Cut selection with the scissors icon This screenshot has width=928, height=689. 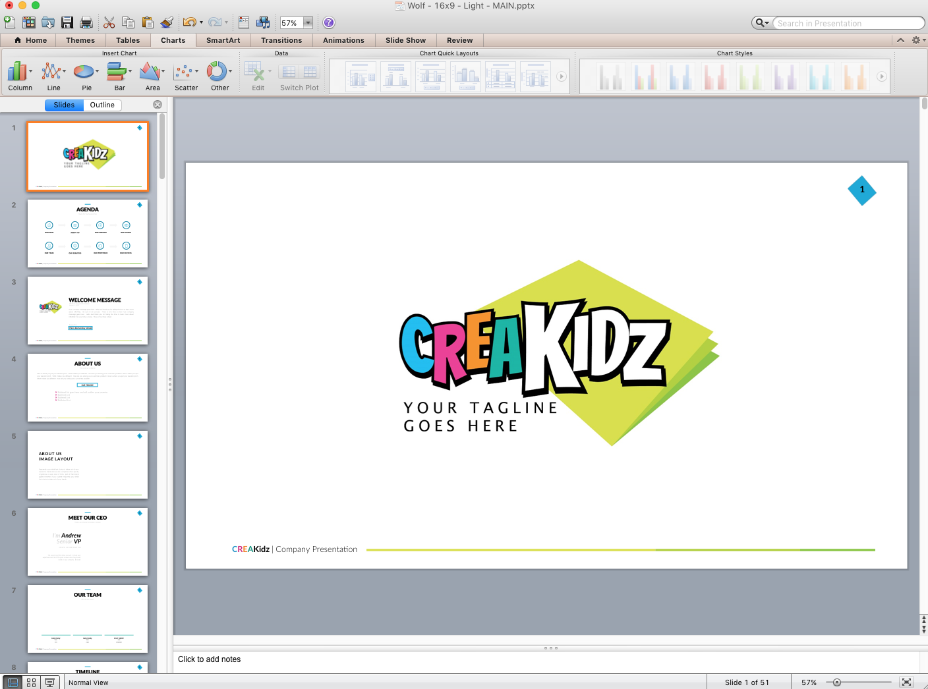[109, 22]
